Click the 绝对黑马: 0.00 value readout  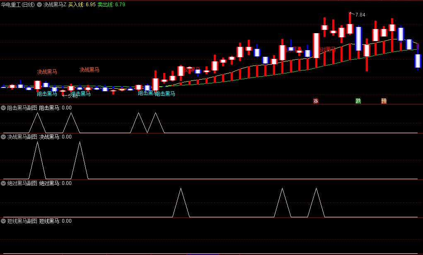point(55,183)
